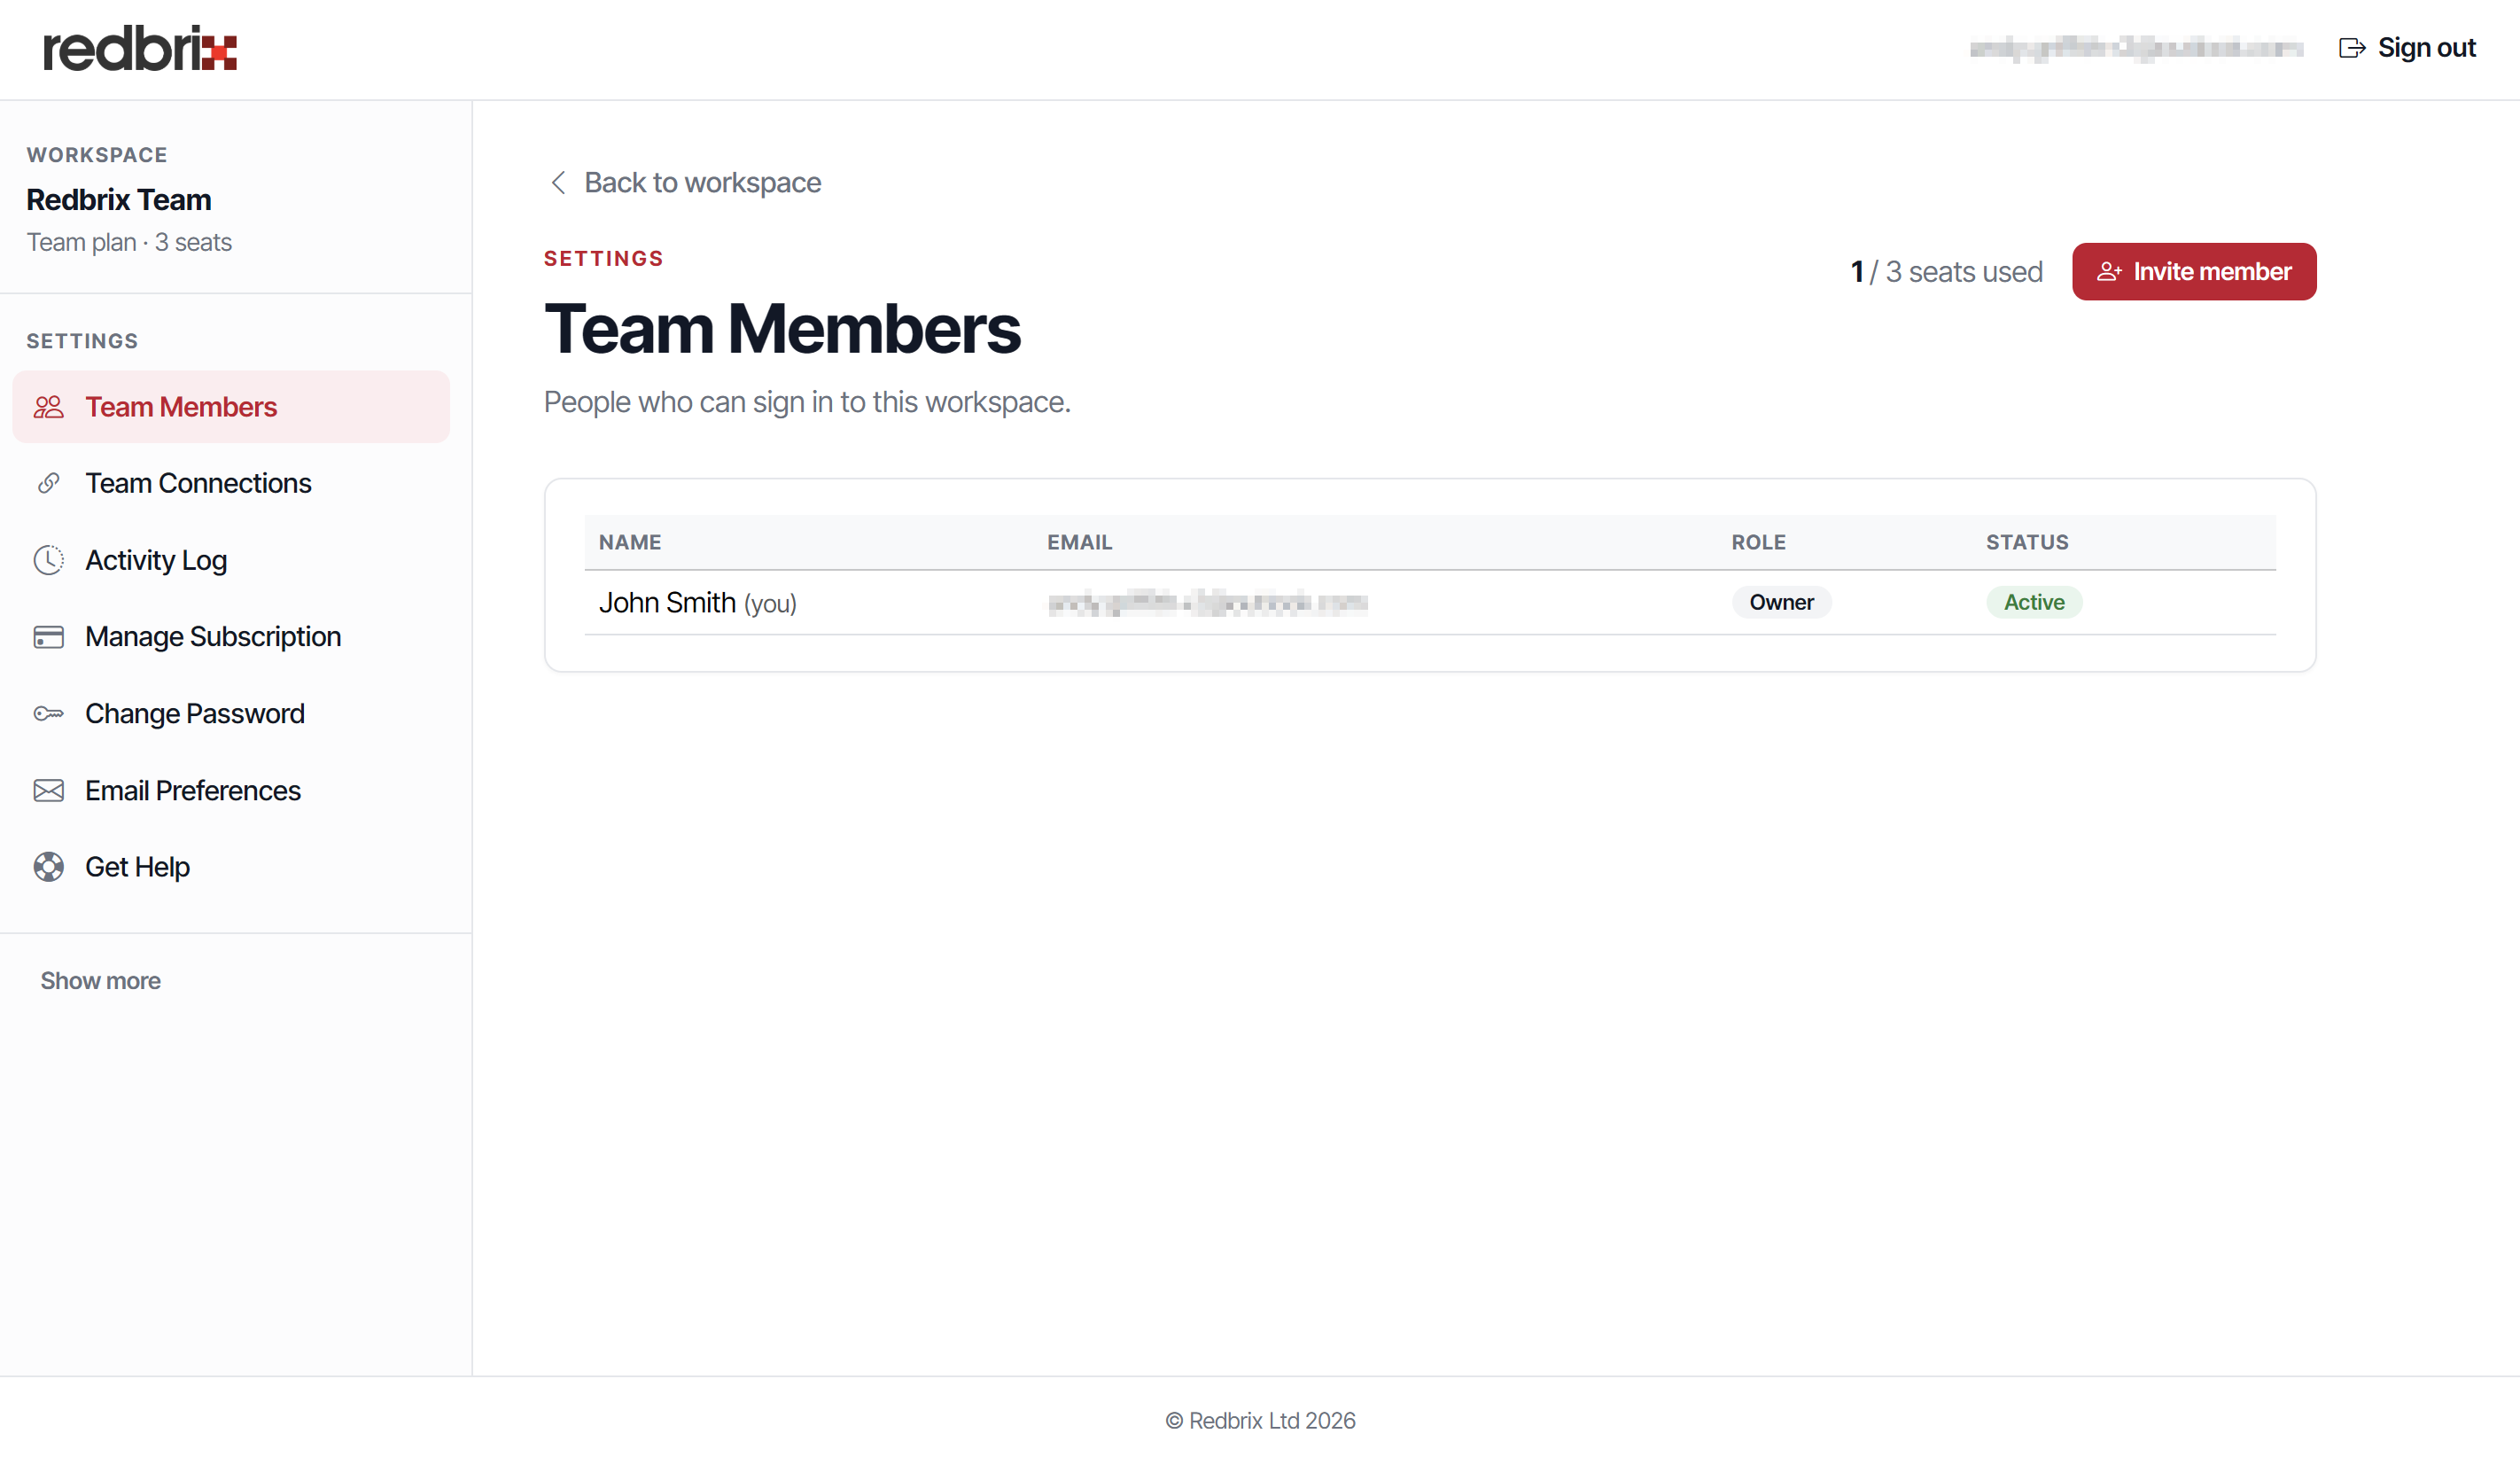Open Email Preferences settings
The width and height of the screenshot is (2520, 1457).
coord(231,791)
